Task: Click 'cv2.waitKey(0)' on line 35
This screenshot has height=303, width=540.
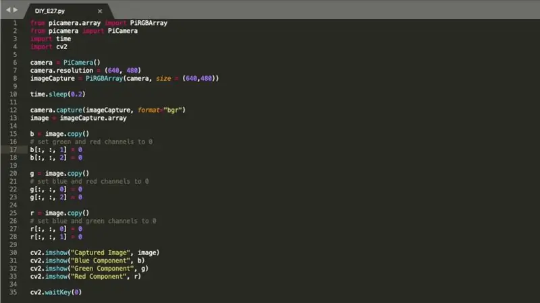Action: click(56, 292)
